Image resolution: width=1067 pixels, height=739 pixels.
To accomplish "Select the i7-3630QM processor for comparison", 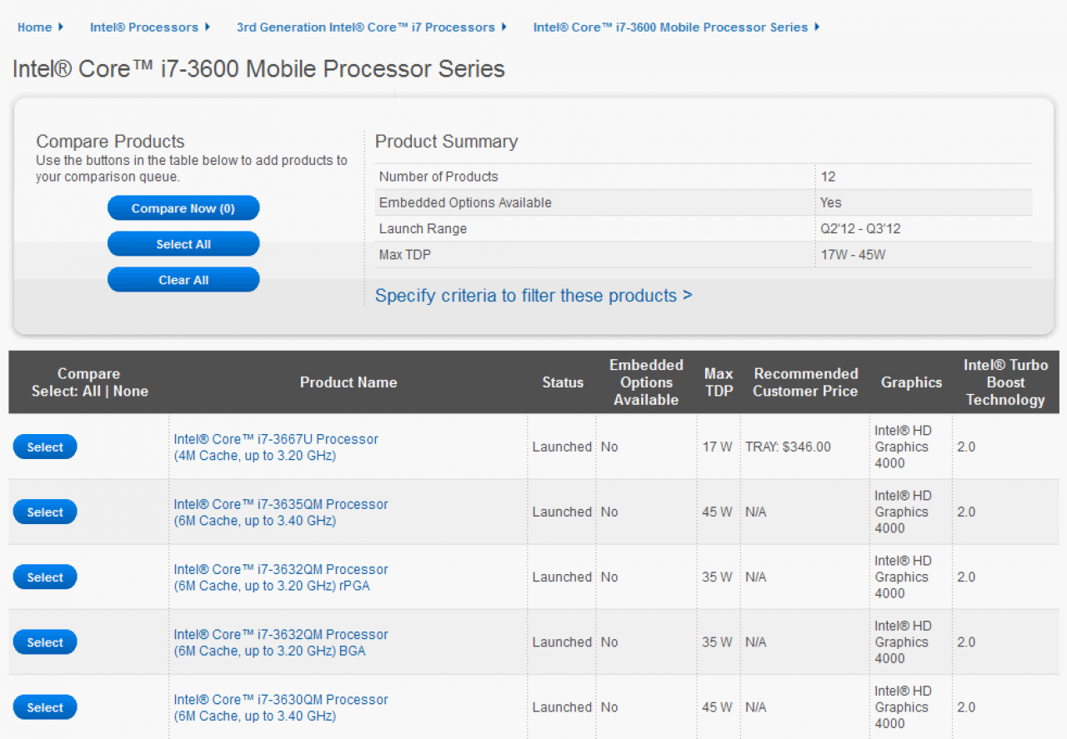I will (x=45, y=707).
